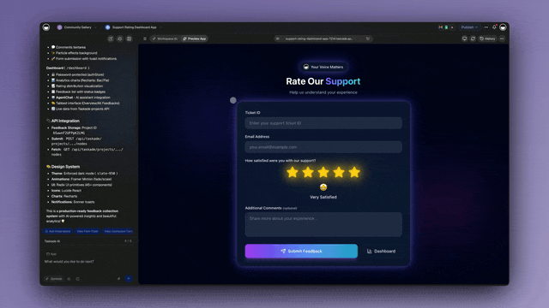Click the Your Voice Matters badge

pos(323,67)
